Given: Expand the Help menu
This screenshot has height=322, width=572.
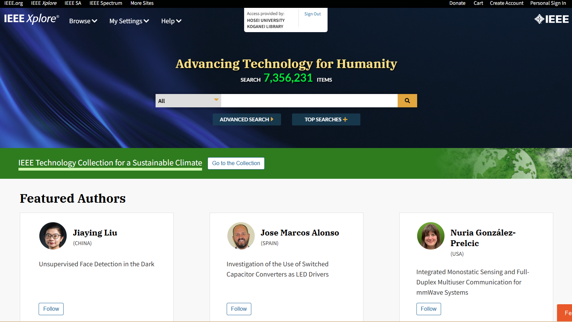Looking at the screenshot, I should (171, 21).
